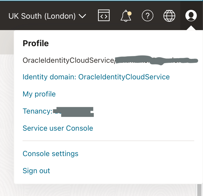Click the chevron beside the region name
Screen dimensions: 203x196
coord(82,16)
